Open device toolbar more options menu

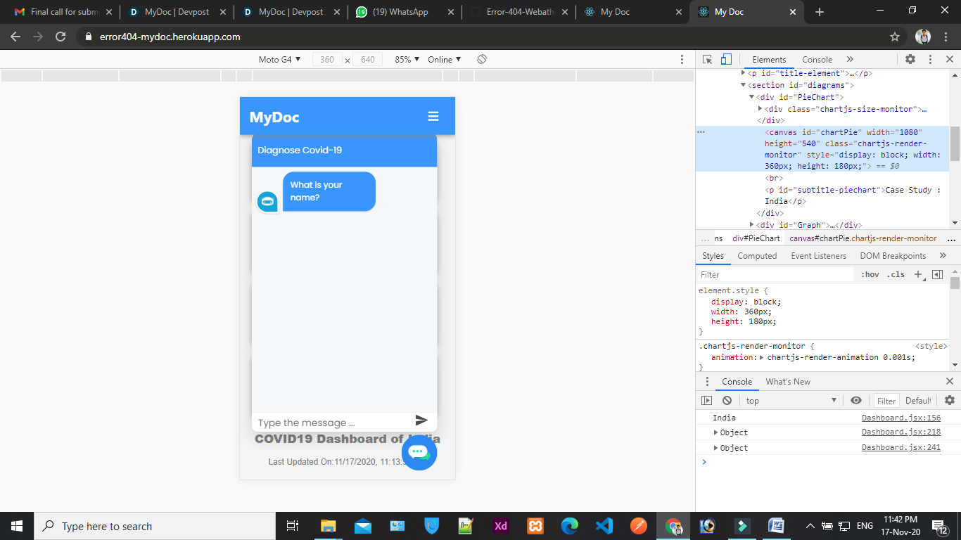682,60
